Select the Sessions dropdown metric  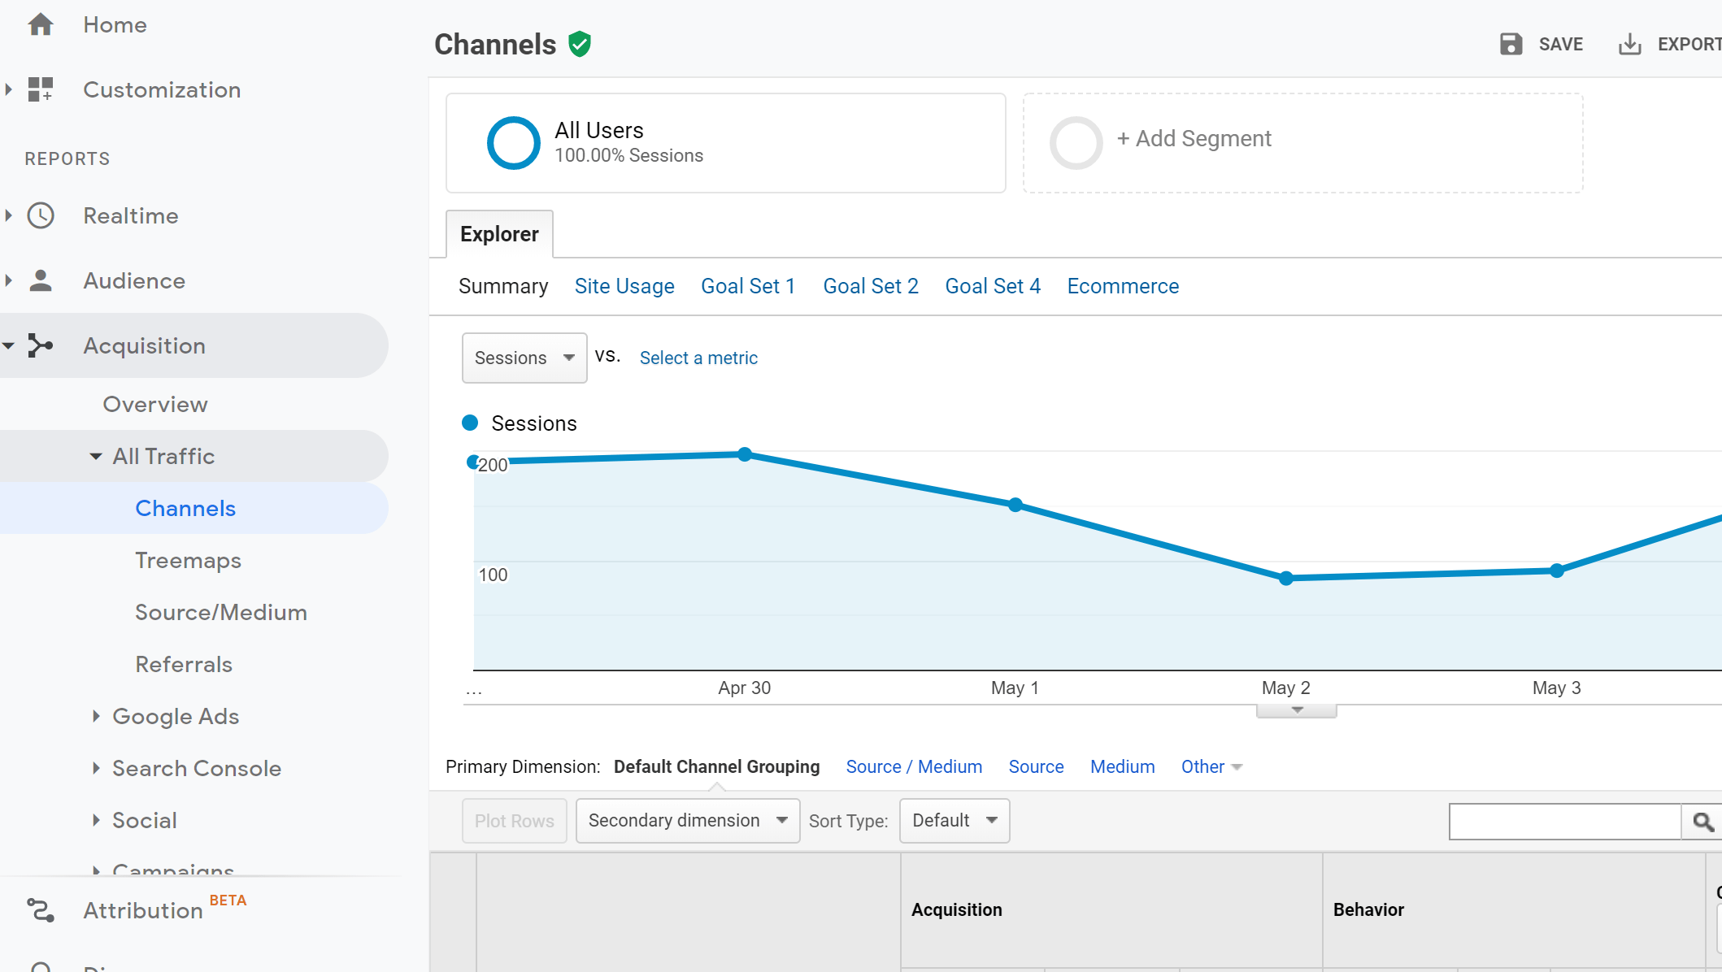click(x=524, y=357)
